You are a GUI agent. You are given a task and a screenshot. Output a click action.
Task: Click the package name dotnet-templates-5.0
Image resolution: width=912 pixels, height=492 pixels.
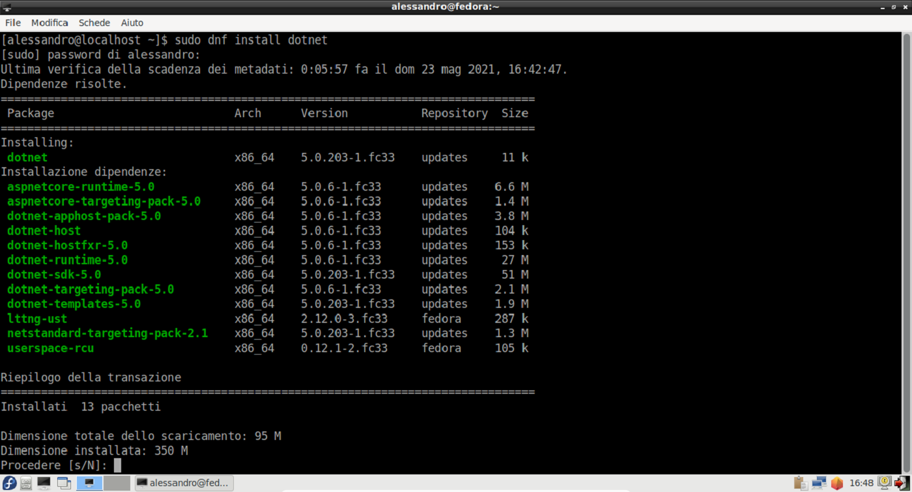74,304
